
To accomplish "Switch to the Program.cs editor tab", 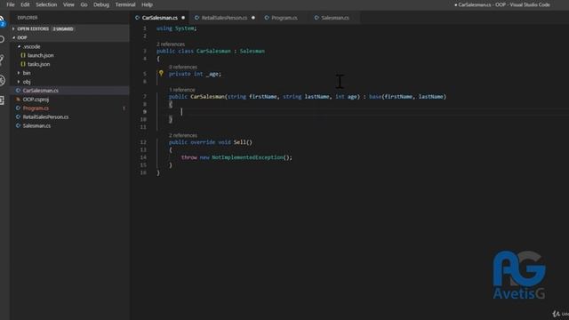I will tap(284, 18).
